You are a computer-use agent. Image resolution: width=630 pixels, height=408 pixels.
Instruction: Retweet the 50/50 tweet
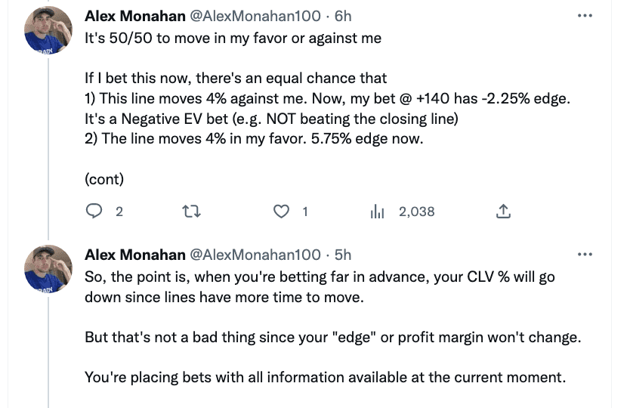(191, 211)
